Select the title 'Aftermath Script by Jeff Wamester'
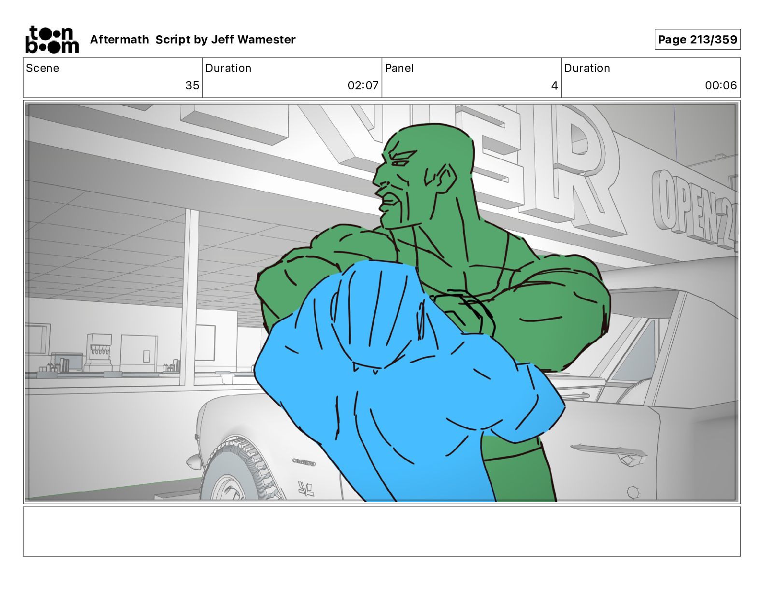The height and width of the screenshot is (591, 765). [x=193, y=40]
